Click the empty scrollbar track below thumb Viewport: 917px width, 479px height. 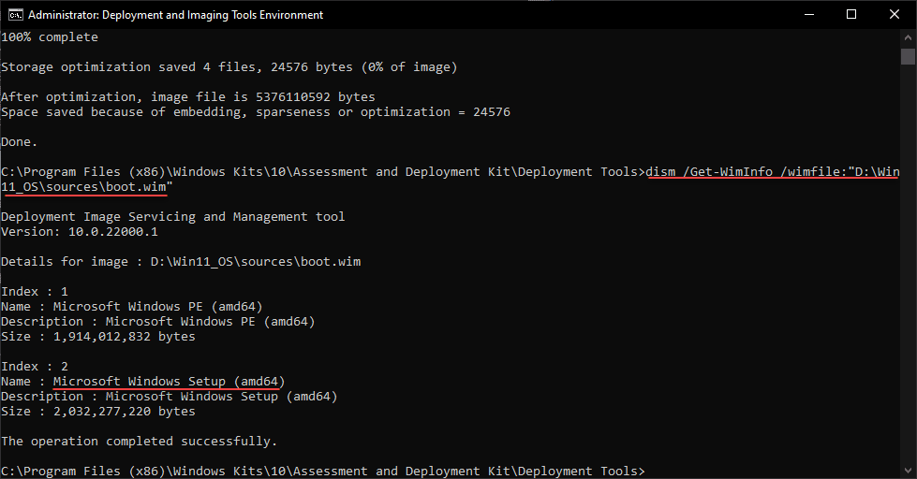[x=908, y=281]
